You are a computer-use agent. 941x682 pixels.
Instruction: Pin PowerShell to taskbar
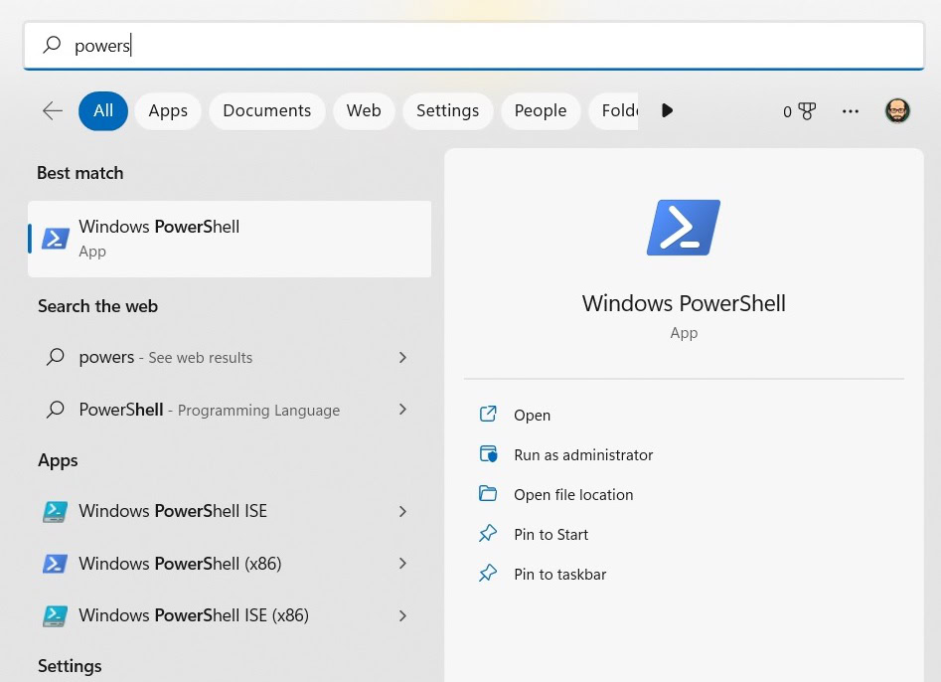point(559,575)
